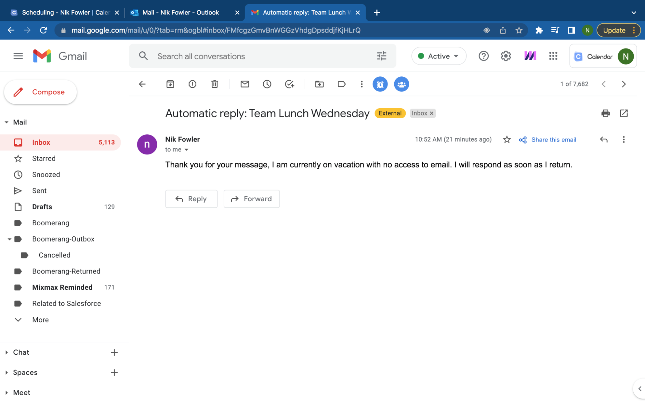This screenshot has width=645, height=403.
Task: Open the Boomerang reminder tool
Action: tap(380, 84)
